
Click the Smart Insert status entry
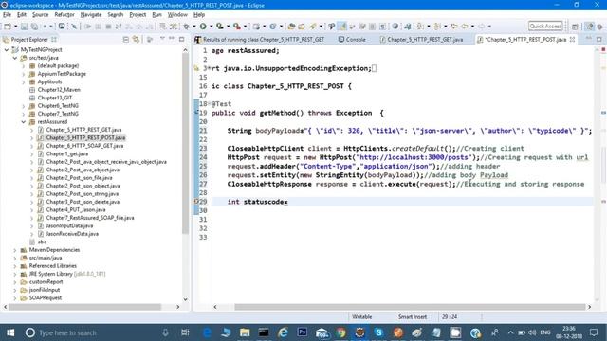(413, 317)
